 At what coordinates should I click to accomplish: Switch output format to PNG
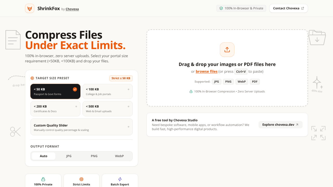coord(94,156)
